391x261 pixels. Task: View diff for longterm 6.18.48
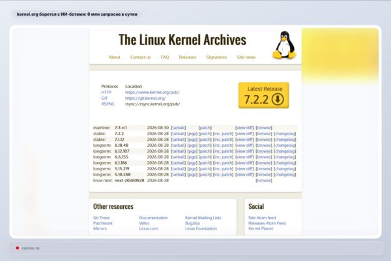244,145
